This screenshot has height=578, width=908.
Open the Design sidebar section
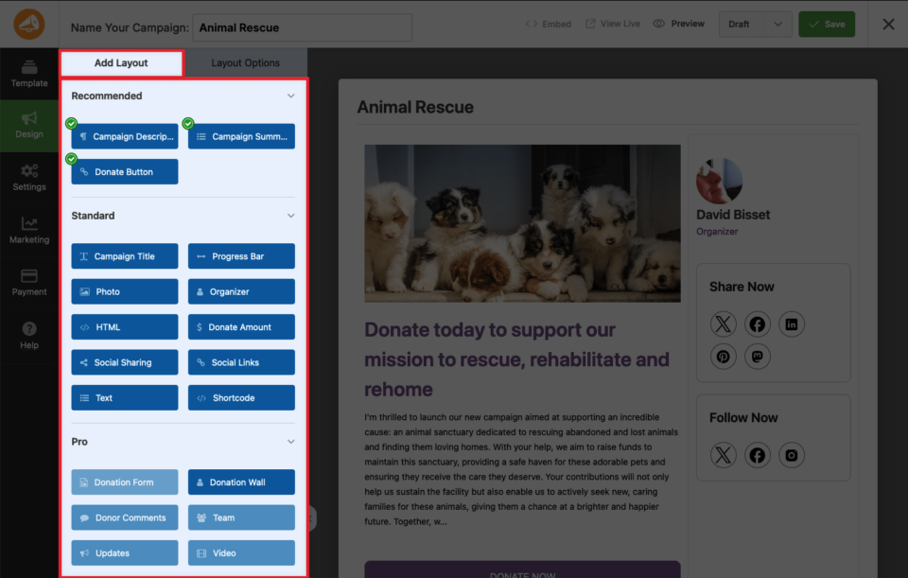29,126
